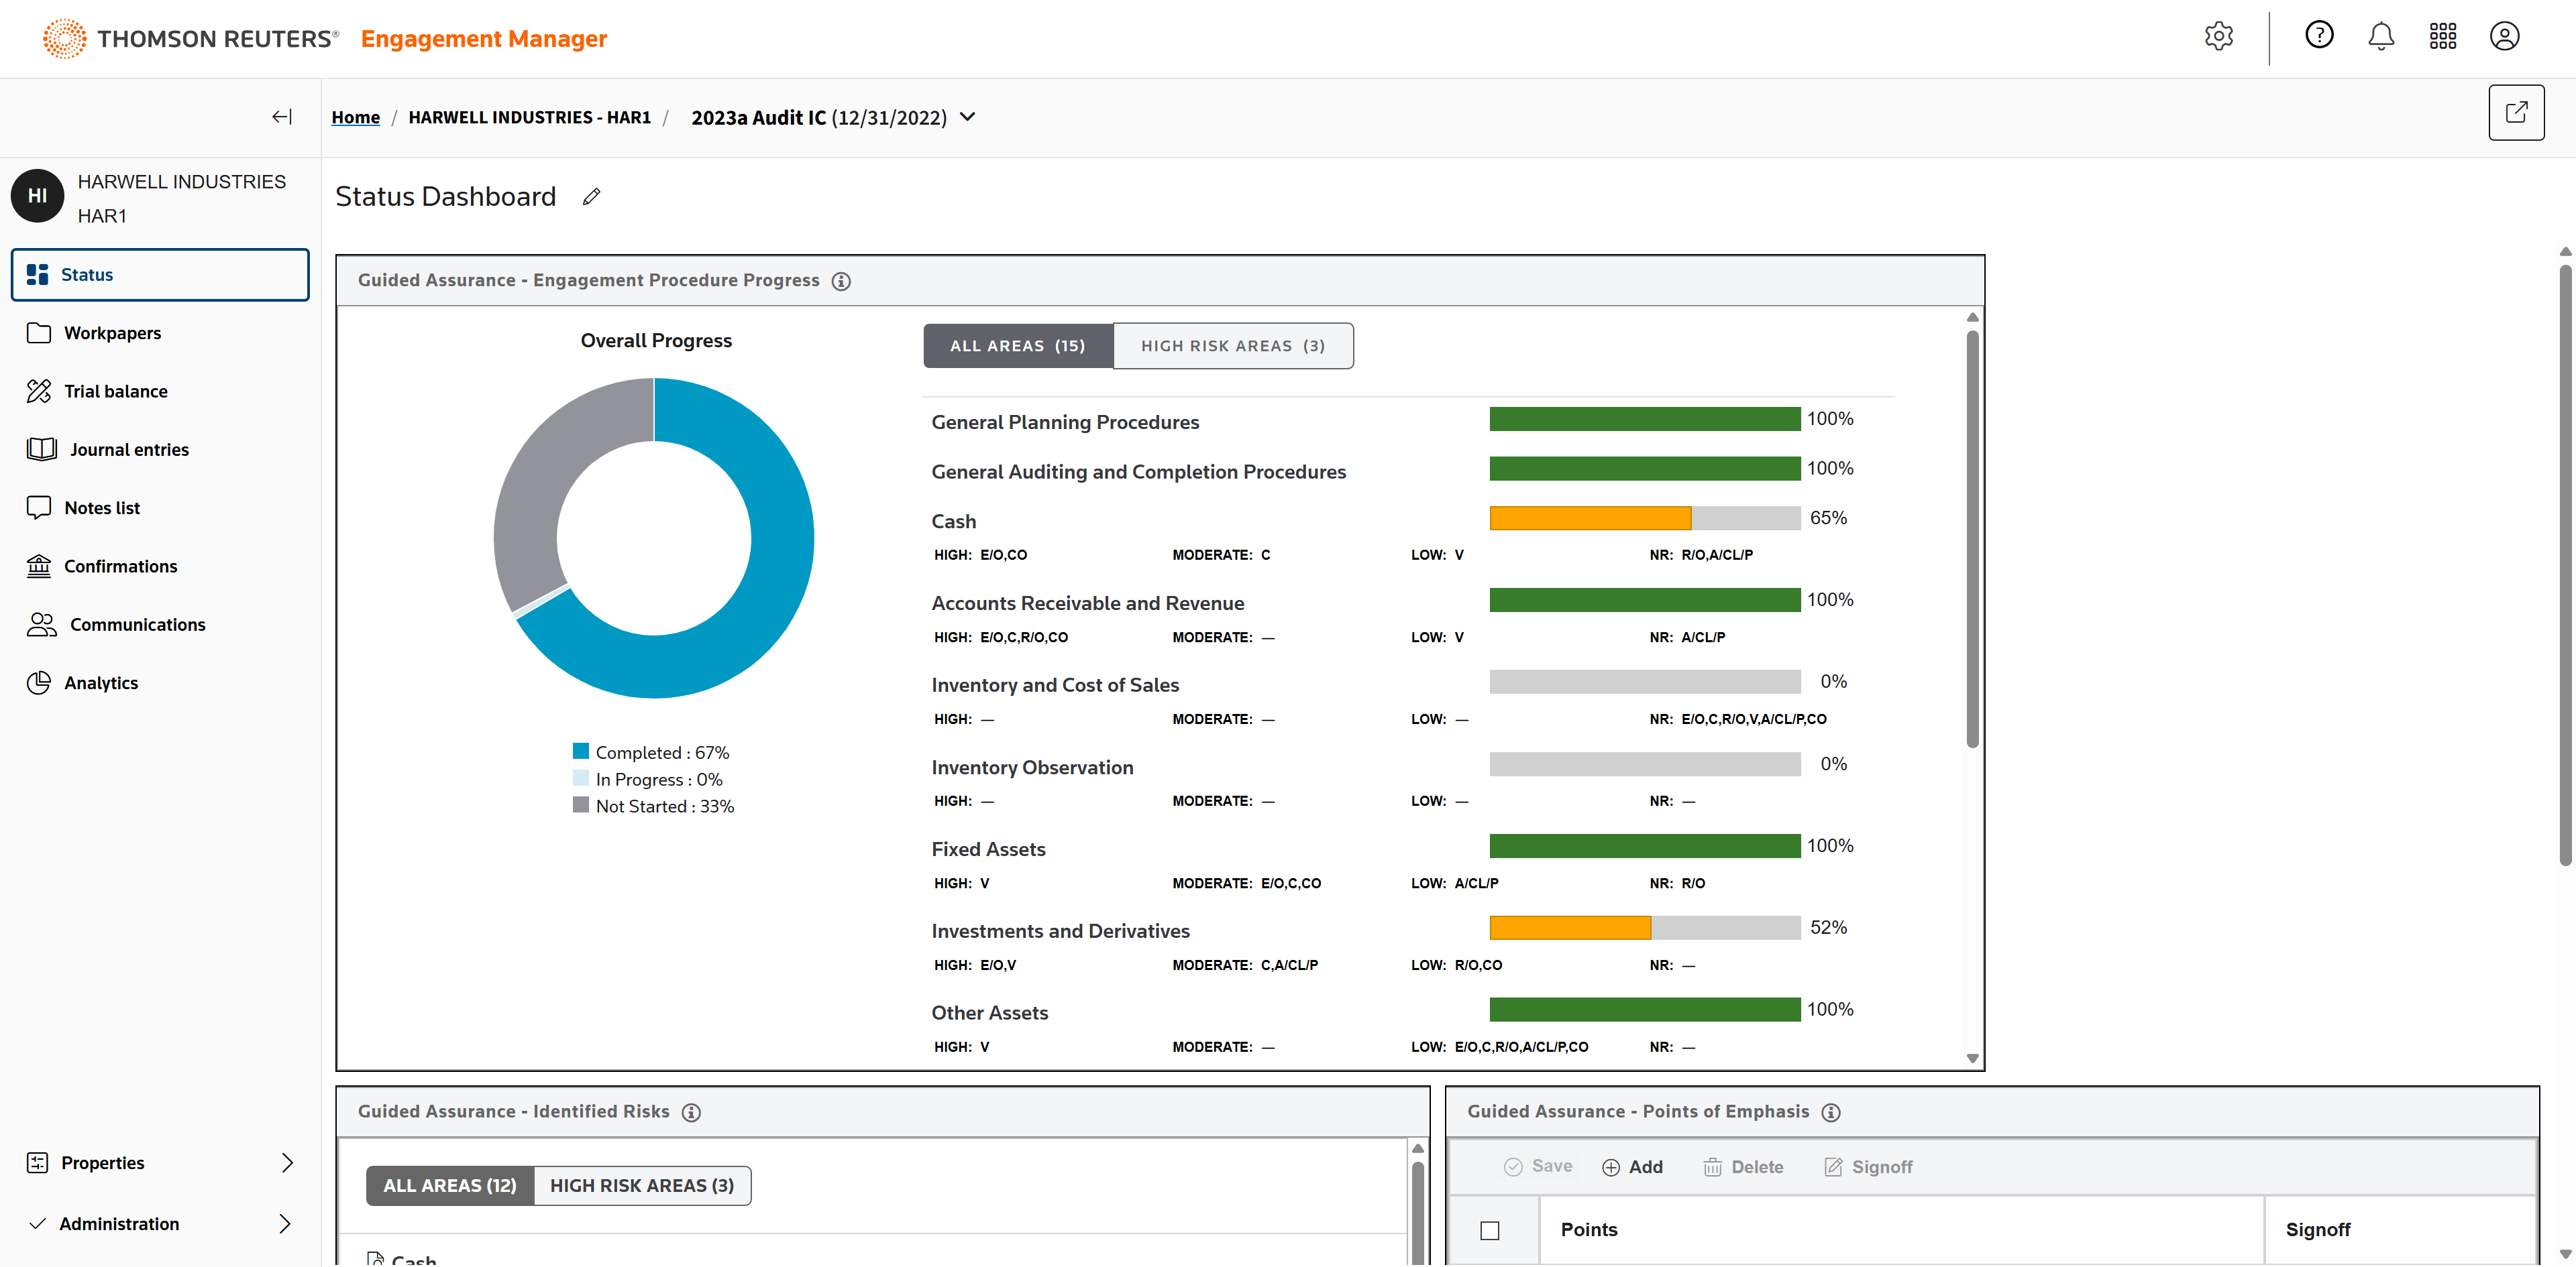Screen dimensions: 2576x1267
Task: Open dashboard in new window icon
Action: pyautogui.click(x=2515, y=113)
